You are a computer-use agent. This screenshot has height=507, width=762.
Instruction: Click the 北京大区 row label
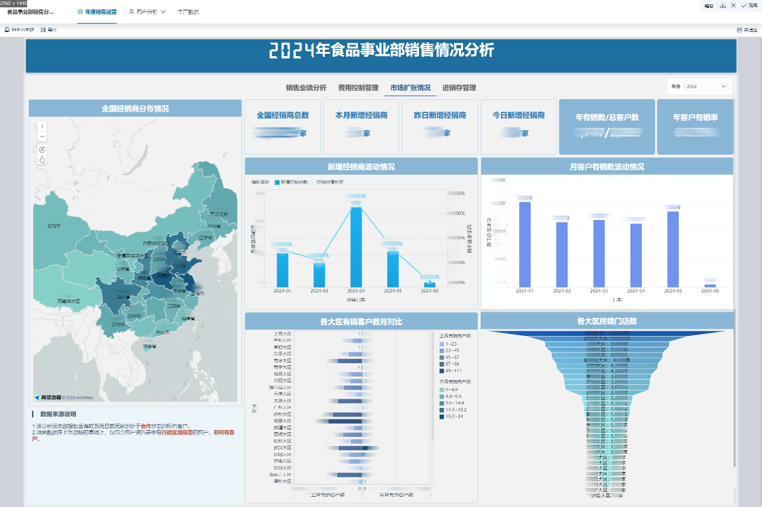[x=282, y=354]
